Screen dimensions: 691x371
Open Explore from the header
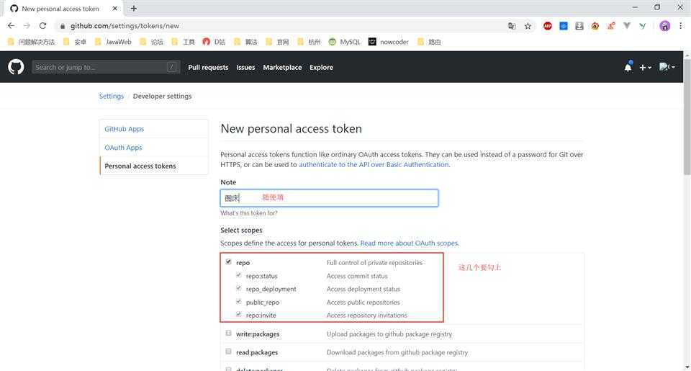tap(321, 68)
